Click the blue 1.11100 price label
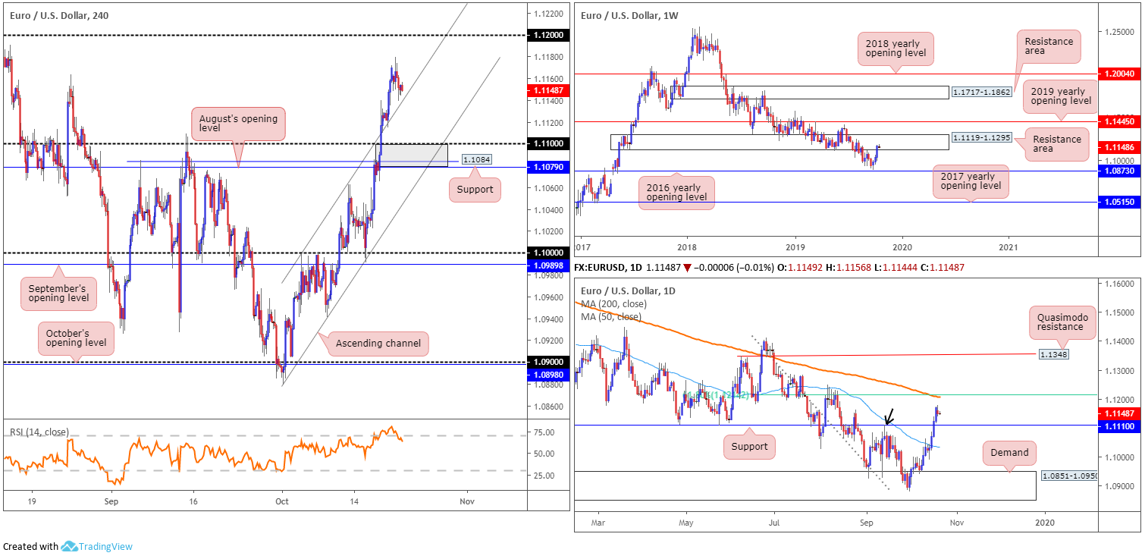Screen dimensions: 1145x559 coord(1118,428)
